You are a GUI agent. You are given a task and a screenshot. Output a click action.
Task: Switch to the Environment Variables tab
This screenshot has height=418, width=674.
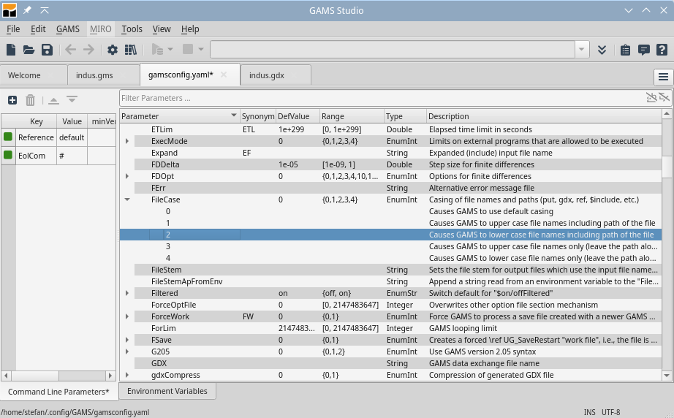[x=167, y=392]
